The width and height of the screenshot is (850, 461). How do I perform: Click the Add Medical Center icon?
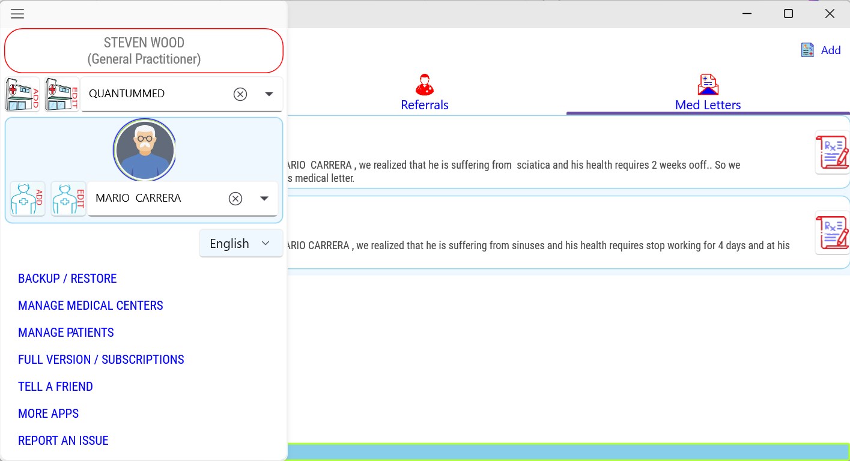22,94
